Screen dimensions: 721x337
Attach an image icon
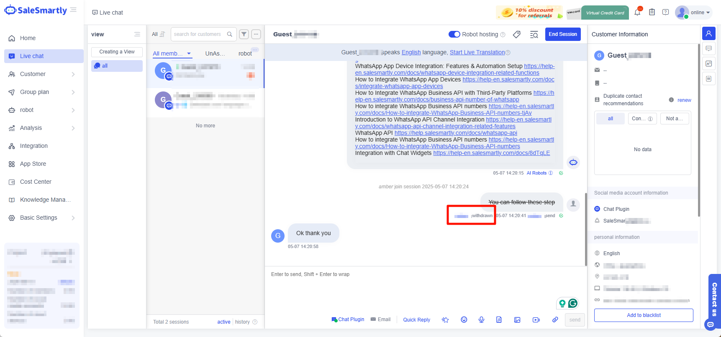tap(517, 320)
